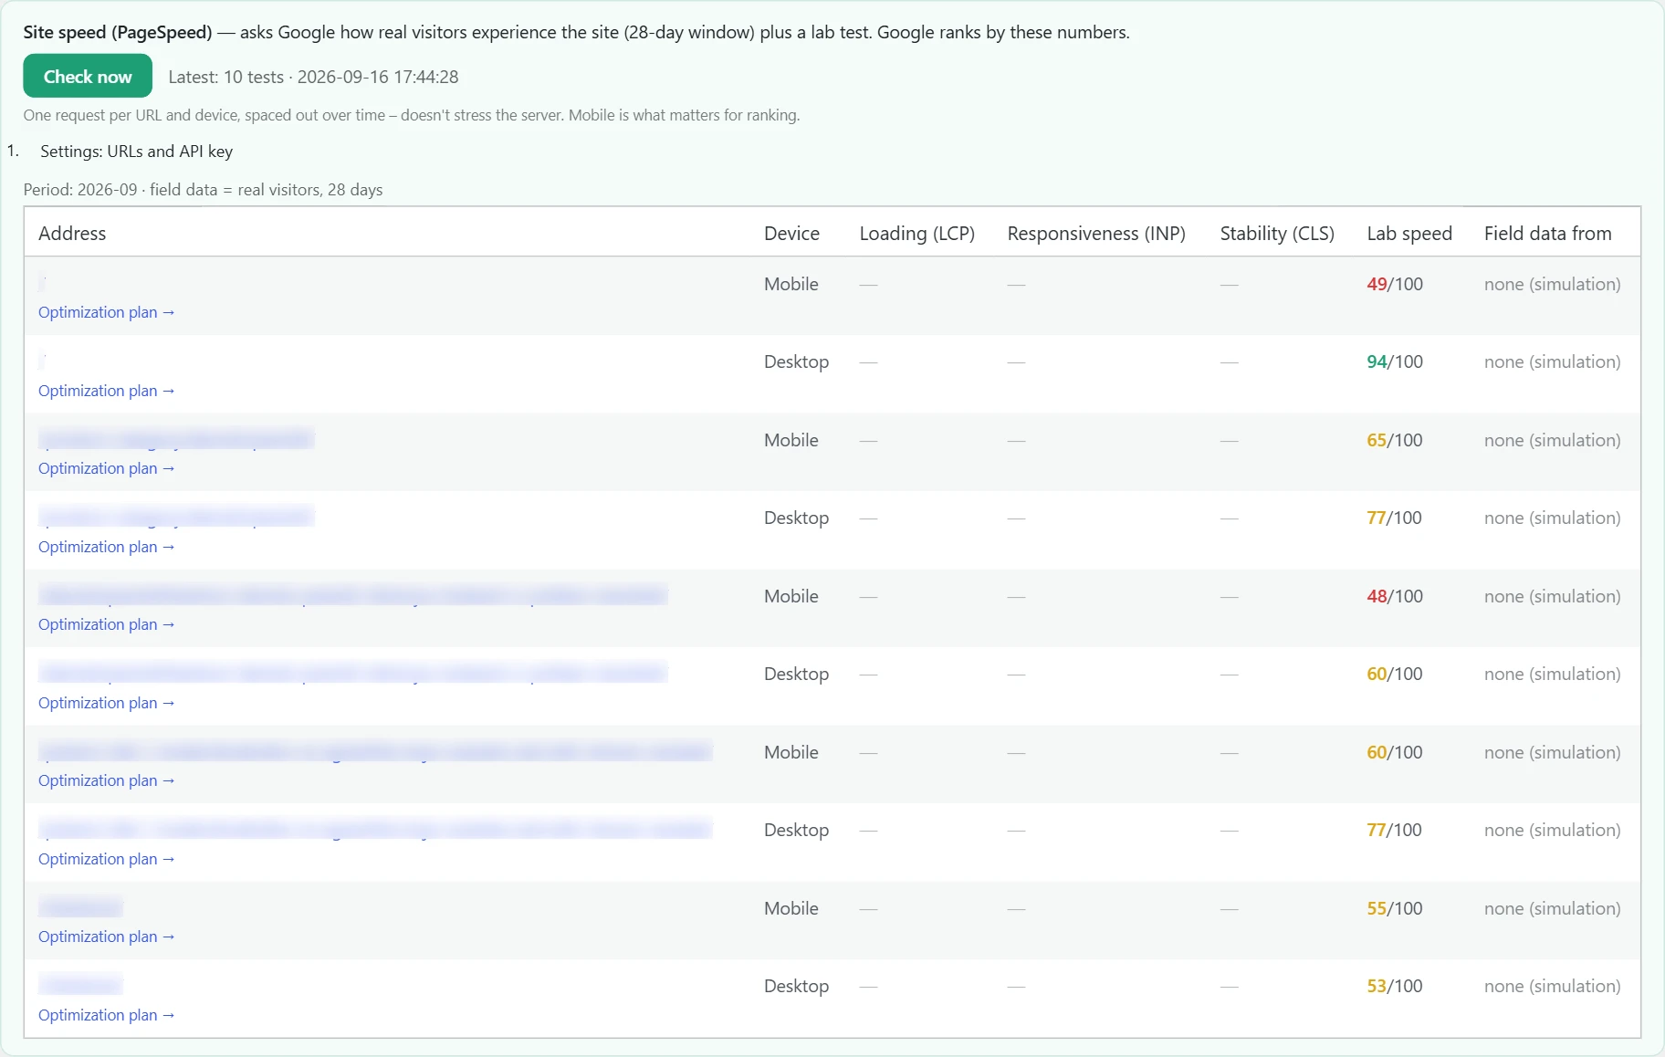Open Optimization plan for the 55/100 row

coord(107,937)
